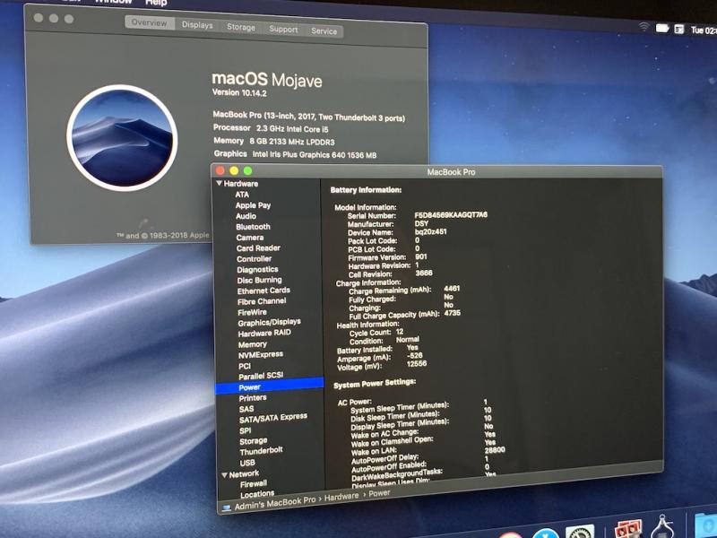Open the clock showing Tue in menu bar
This screenshot has width=717, height=538.
pyautogui.click(x=704, y=30)
